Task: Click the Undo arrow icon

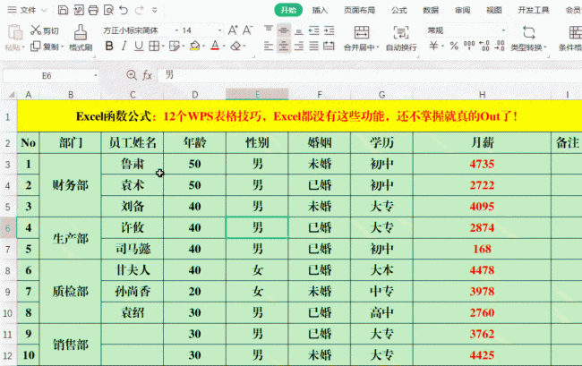Action: (124, 10)
